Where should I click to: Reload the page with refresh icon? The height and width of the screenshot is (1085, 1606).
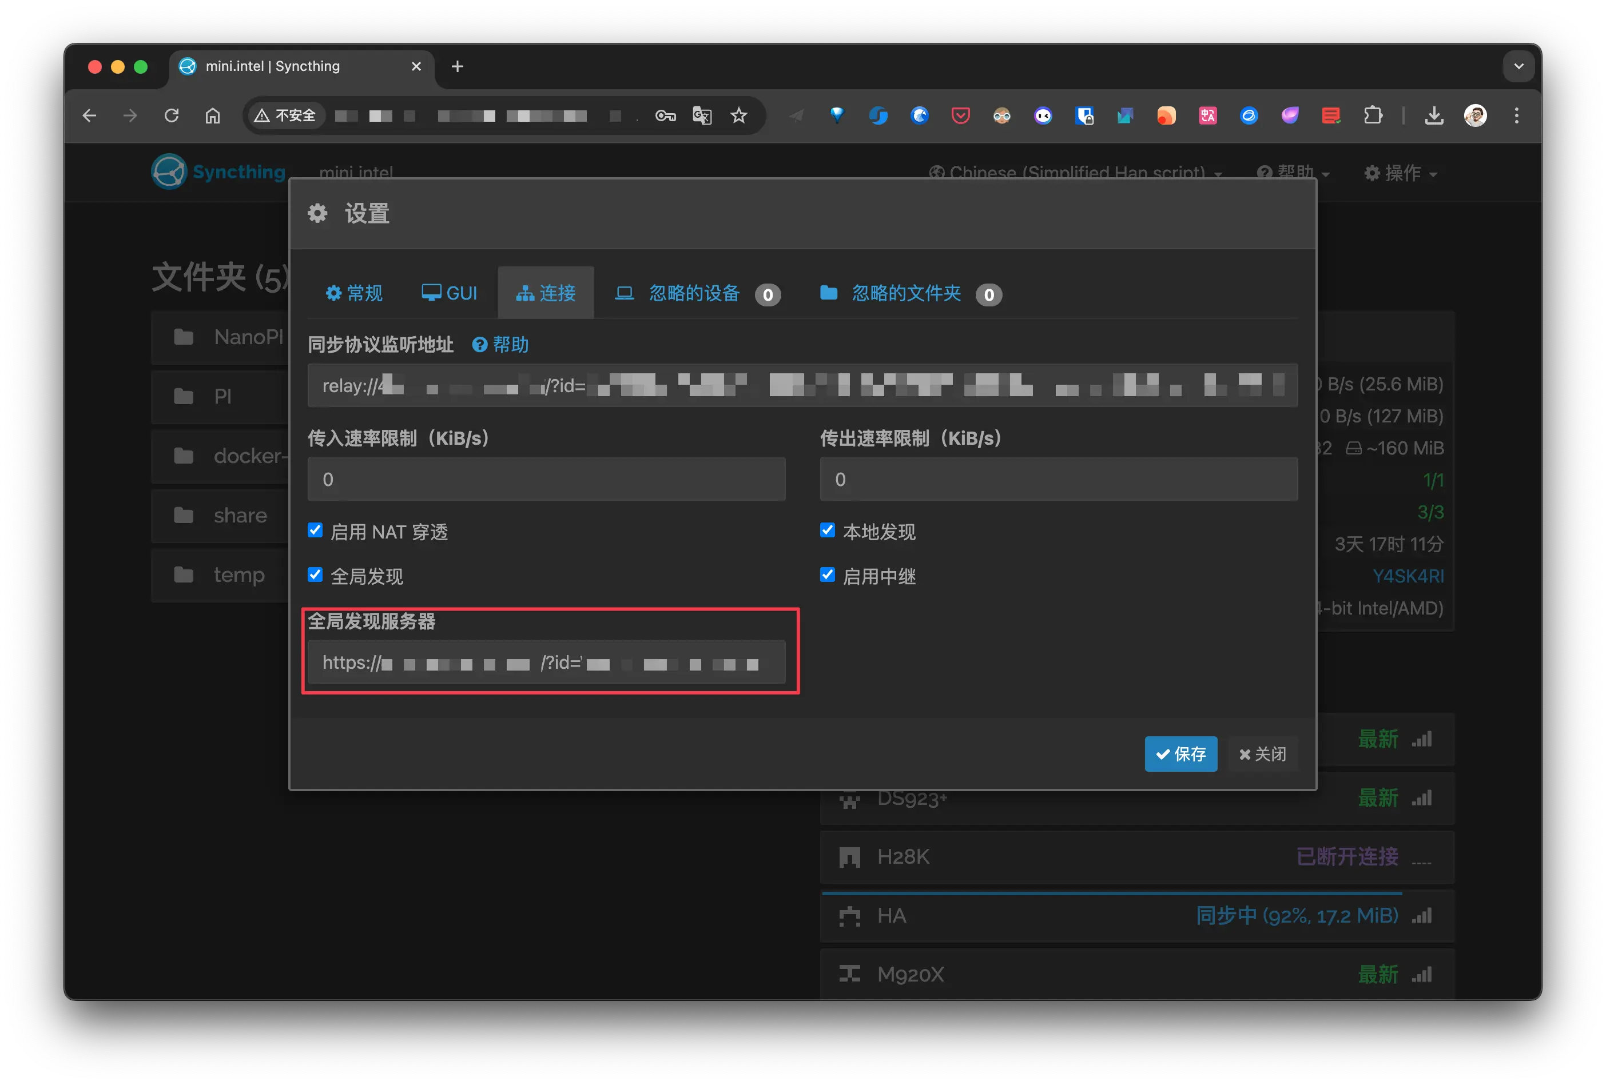pos(172,115)
